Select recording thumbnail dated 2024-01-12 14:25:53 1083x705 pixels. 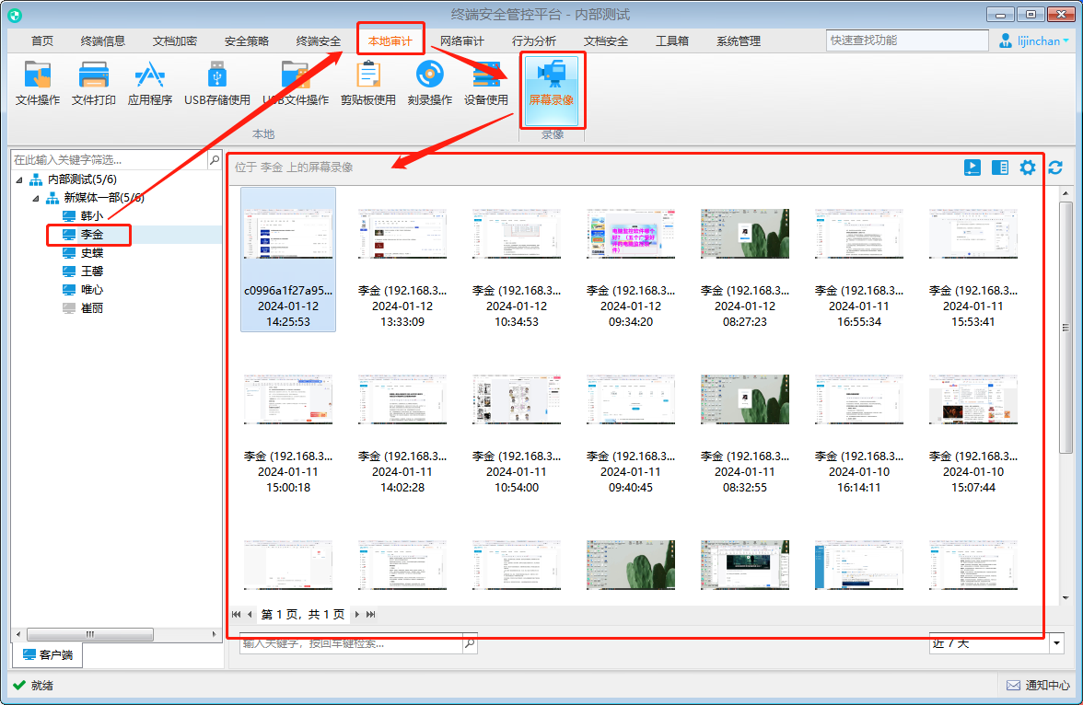point(288,260)
